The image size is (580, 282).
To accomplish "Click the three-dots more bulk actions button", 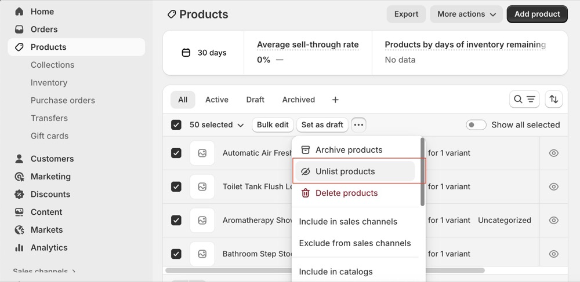I will [358, 124].
